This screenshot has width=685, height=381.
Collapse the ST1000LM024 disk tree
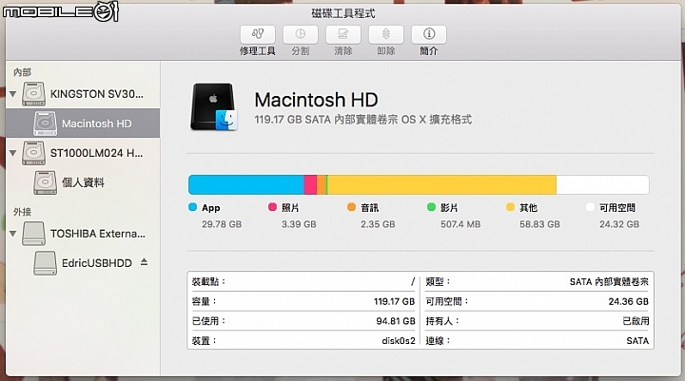click(12, 153)
